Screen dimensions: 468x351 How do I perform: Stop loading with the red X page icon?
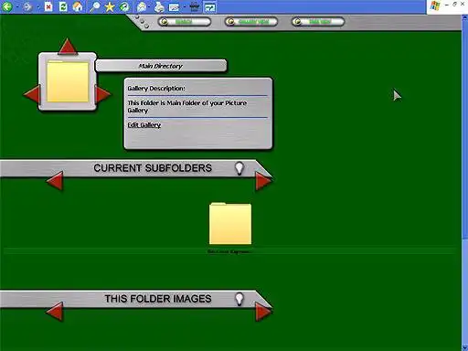coord(48,6)
